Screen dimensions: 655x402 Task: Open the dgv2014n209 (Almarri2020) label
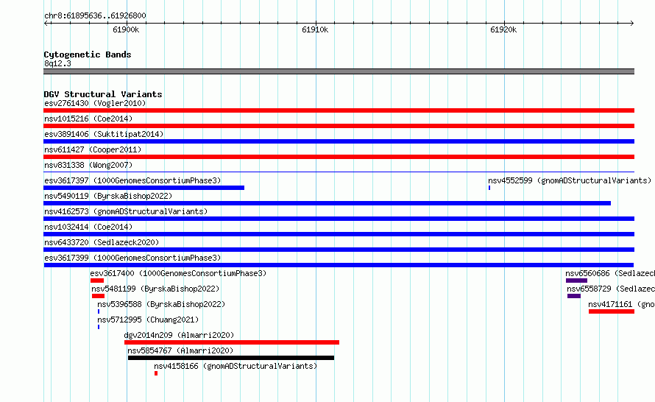(179, 335)
